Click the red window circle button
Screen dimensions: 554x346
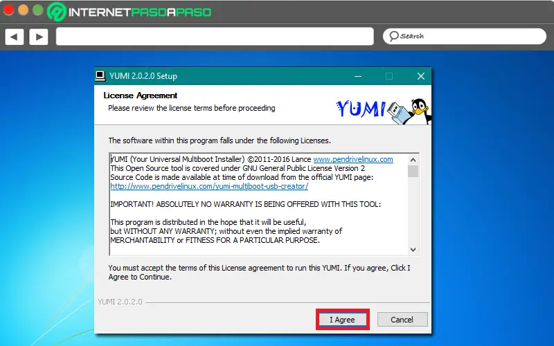(x=8, y=10)
